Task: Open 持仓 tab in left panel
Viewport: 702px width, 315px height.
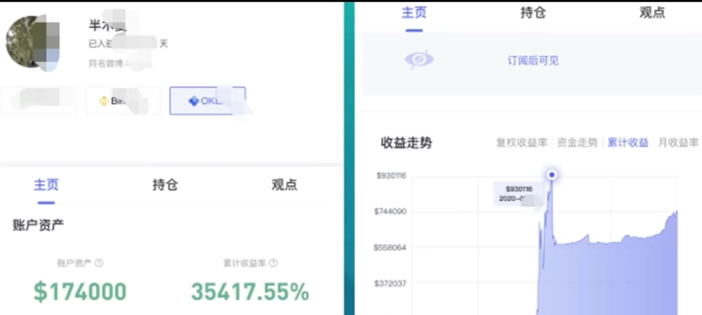Action: tap(165, 185)
